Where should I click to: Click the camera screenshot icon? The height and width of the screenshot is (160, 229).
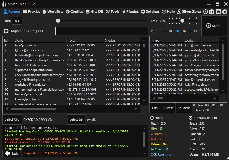pos(211,12)
